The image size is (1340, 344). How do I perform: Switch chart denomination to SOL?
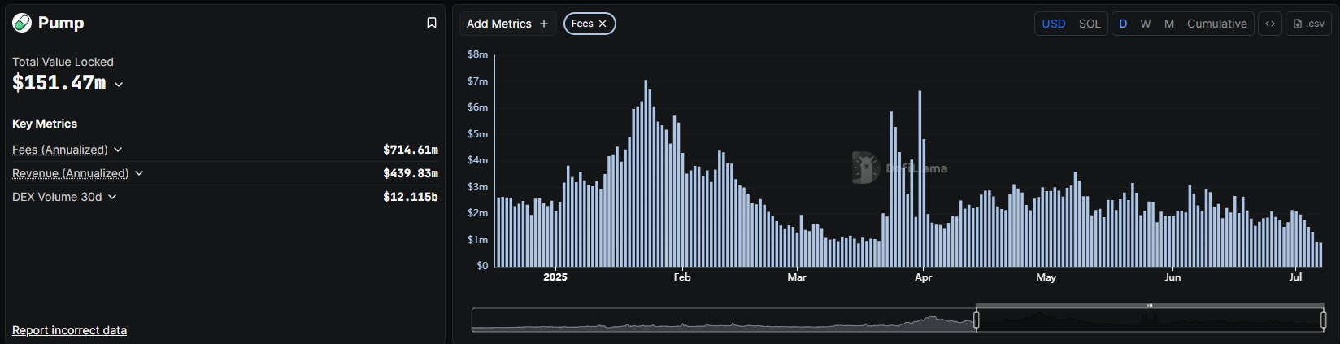click(x=1090, y=24)
